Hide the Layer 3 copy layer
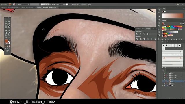The width and height of the screenshot is (185, 104). coord(163,75)
